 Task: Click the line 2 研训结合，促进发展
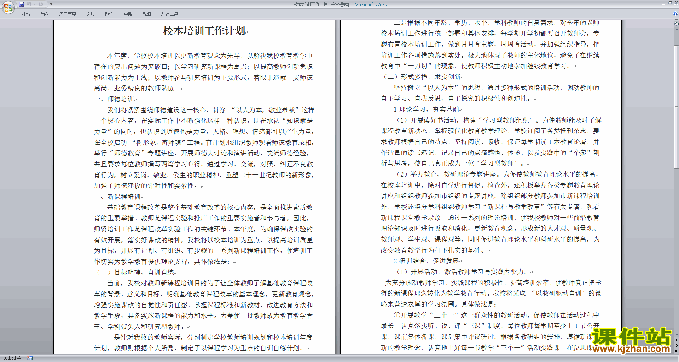tap(426, 261)
